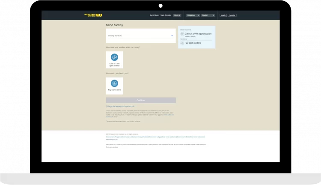Viewport: 321px width, 185px height.
Task: Open the destination country dropdown arrow
Action: 172,36
